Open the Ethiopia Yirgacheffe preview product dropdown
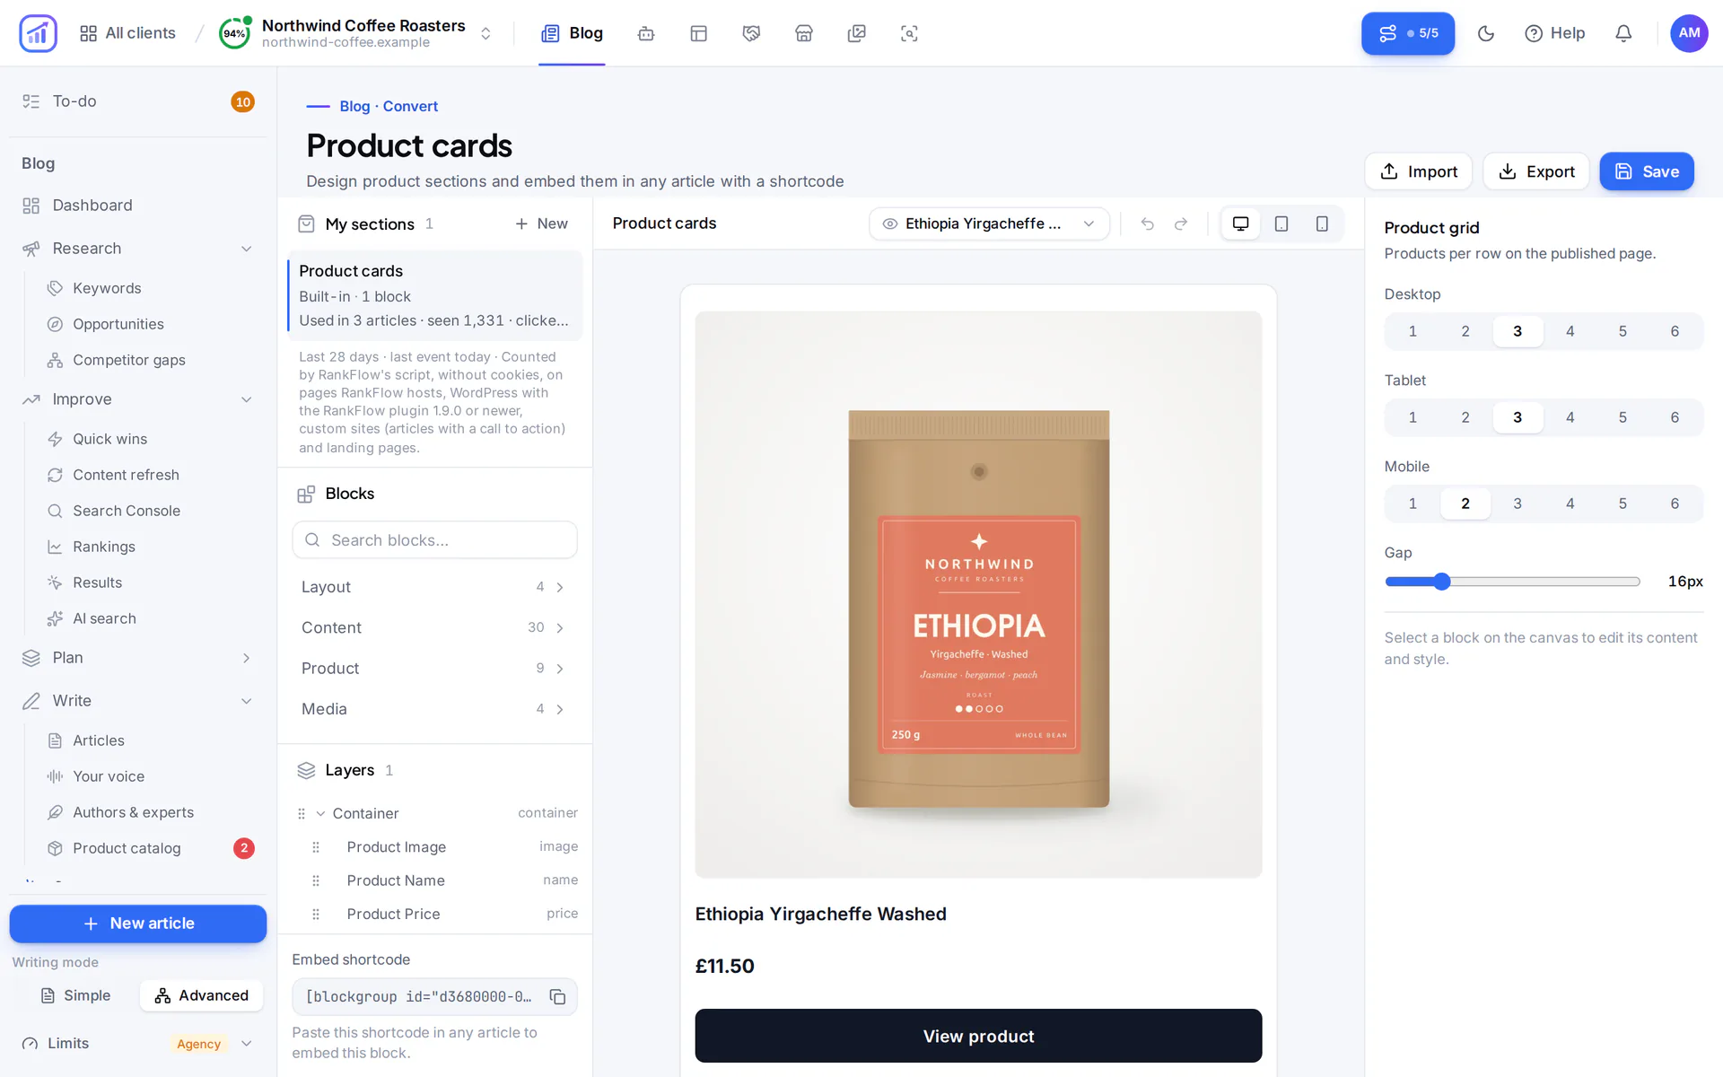Viewport: 1723px width, 1077px height. (989, 223)
